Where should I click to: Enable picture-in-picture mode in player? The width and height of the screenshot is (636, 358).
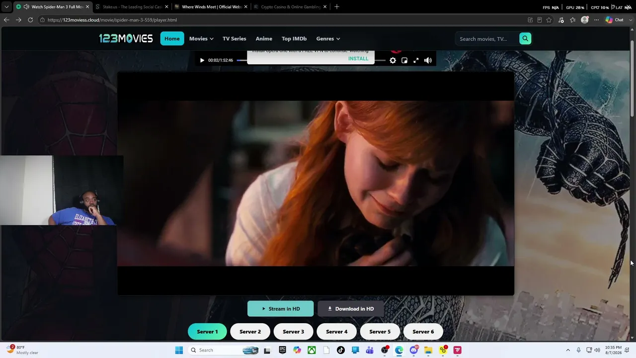pyautogui.click(x=404, y=60)
